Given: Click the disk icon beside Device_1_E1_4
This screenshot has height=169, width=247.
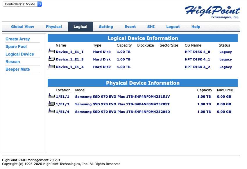Looking at the screenshot, I should tap(51, 66).
